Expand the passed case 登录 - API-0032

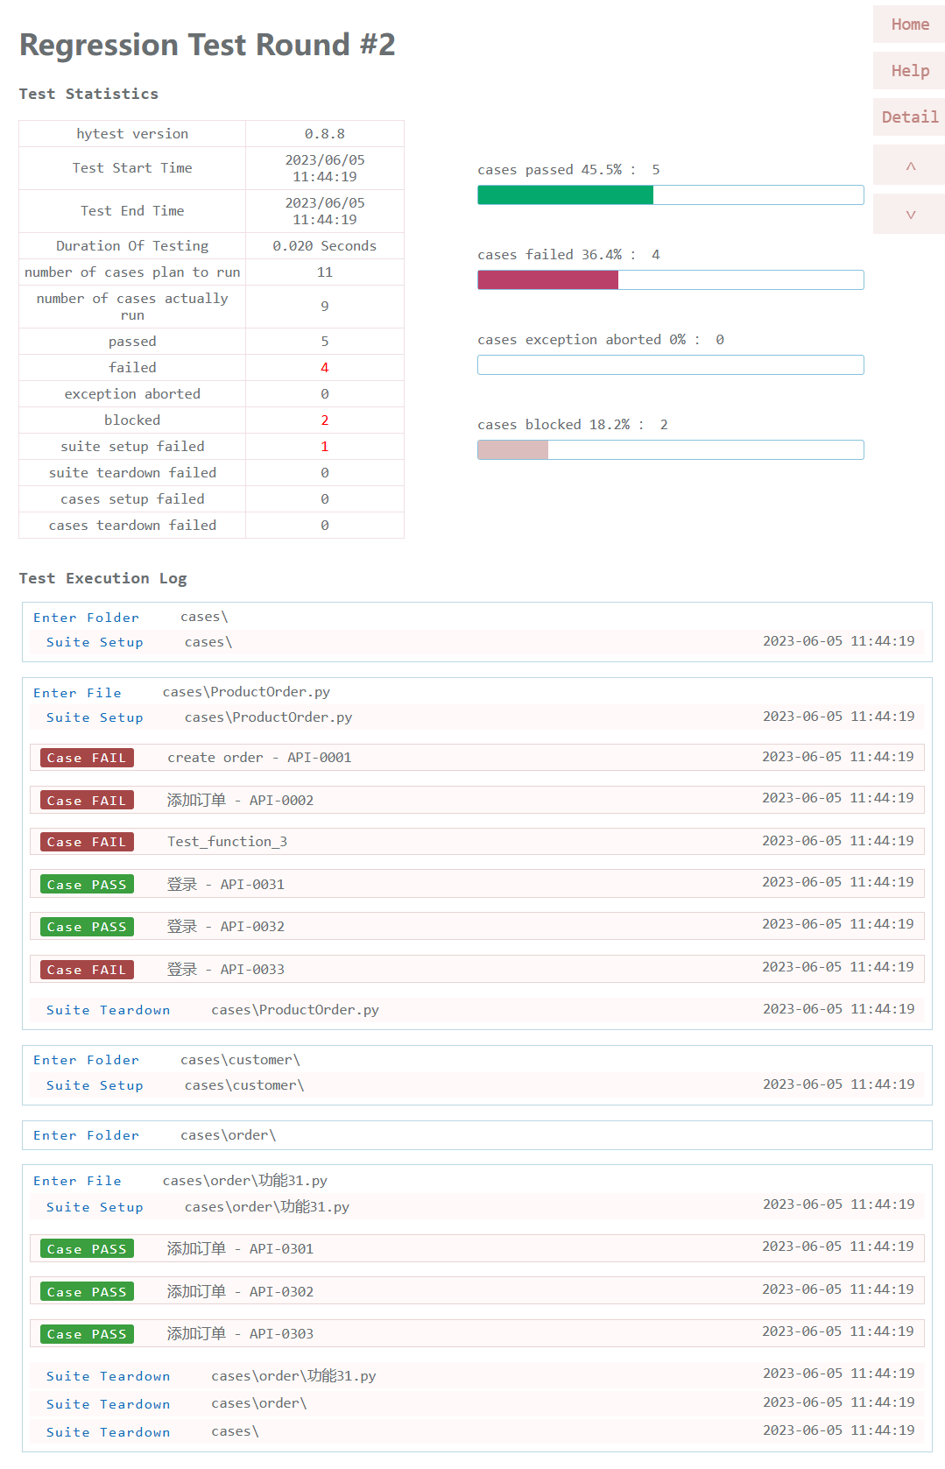click(x=477, y=927)
